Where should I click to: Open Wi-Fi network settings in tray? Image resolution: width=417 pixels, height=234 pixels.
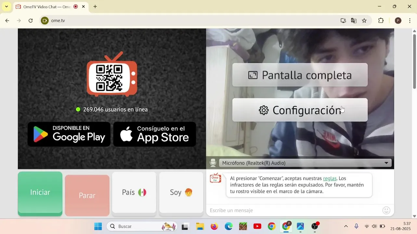pyautogui.click(x=367, y=226)
